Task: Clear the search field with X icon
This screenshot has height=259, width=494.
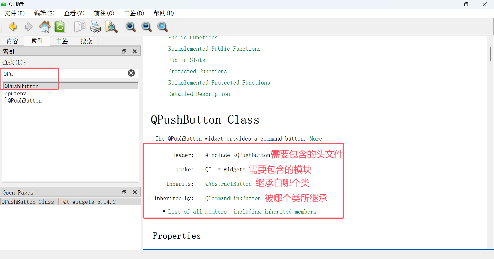Action: pyautogui.click(x=131, y=73)
